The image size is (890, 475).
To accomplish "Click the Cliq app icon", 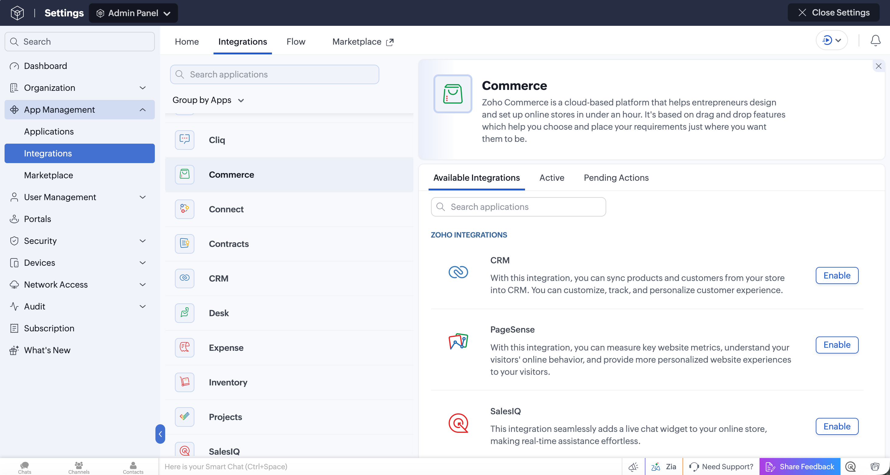I will click(185, 140).
